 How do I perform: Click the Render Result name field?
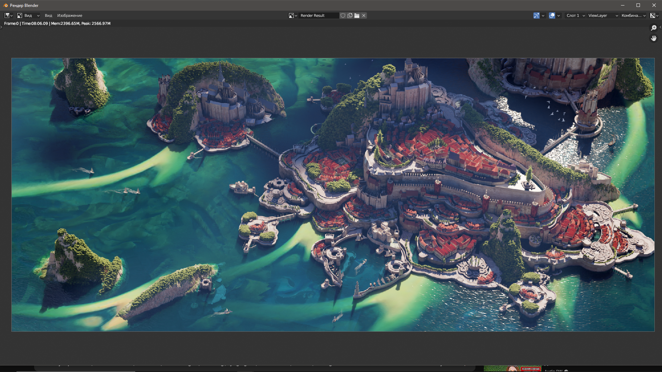click(318, 15)
